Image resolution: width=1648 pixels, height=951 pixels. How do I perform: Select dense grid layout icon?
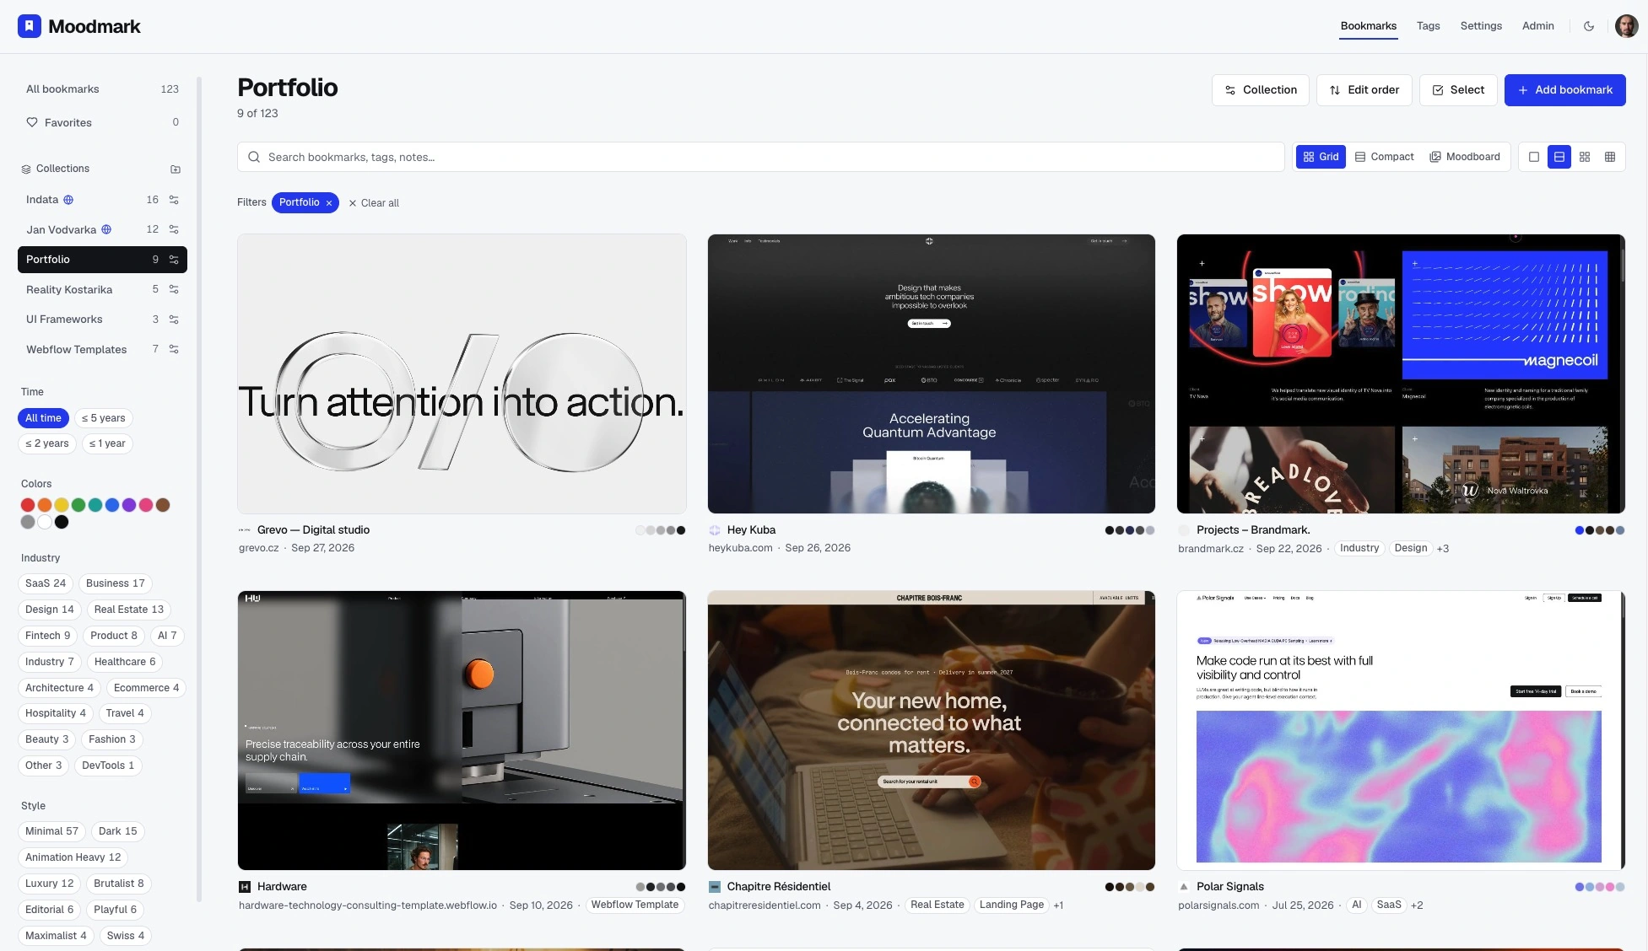[x=1610, y=157]
